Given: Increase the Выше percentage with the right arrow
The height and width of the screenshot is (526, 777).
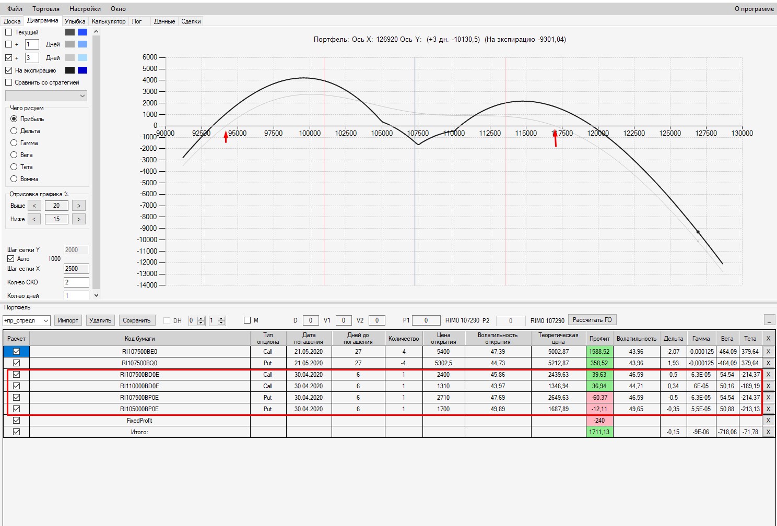Looking at the screenshot, I should click(x=79, y=206).
